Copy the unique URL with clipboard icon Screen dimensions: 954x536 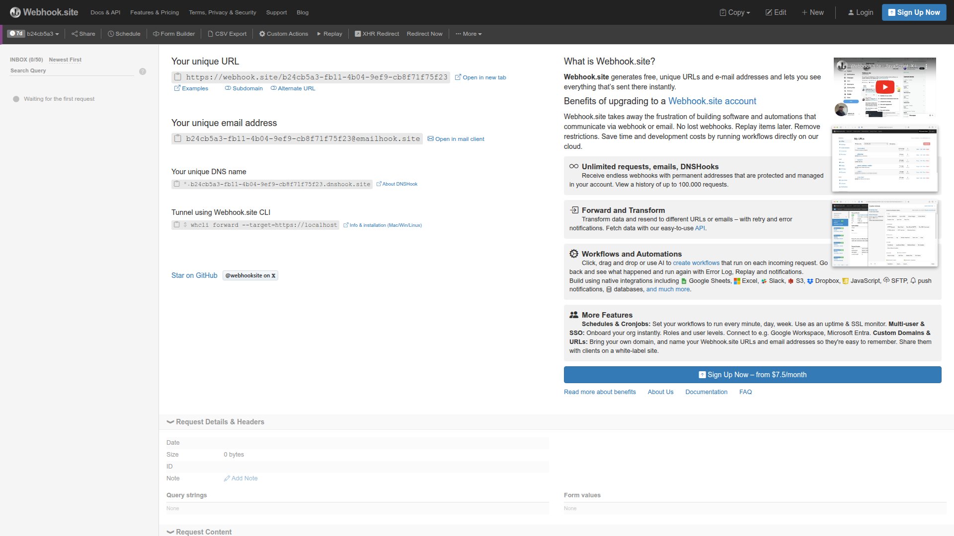click(x=177, y=77)
